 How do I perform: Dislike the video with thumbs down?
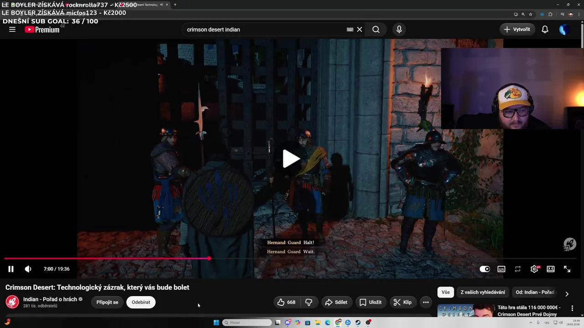click(309, 302)
